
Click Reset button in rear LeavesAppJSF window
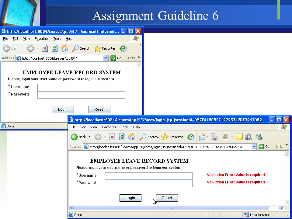tap(99, 109)
